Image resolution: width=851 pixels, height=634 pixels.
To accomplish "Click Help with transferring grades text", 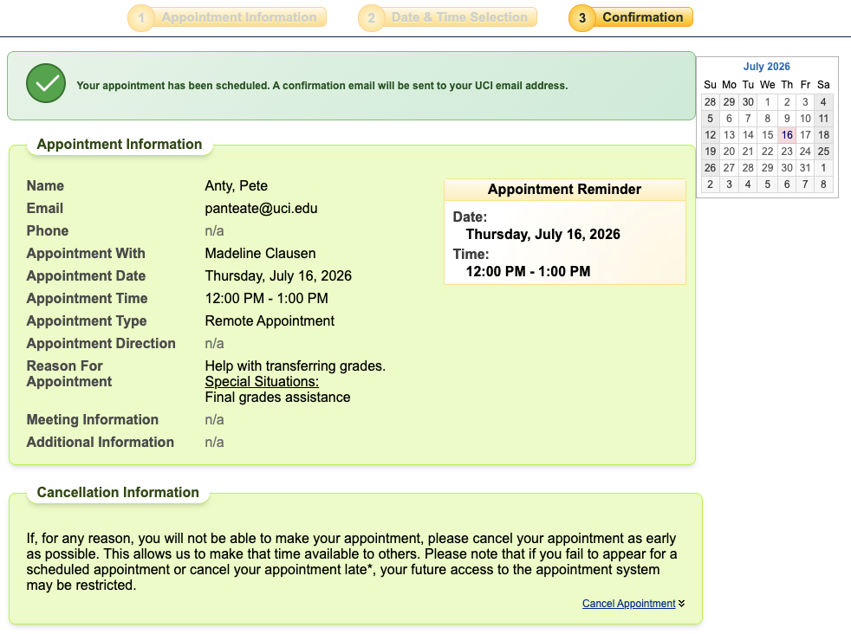I will point(296,366).
